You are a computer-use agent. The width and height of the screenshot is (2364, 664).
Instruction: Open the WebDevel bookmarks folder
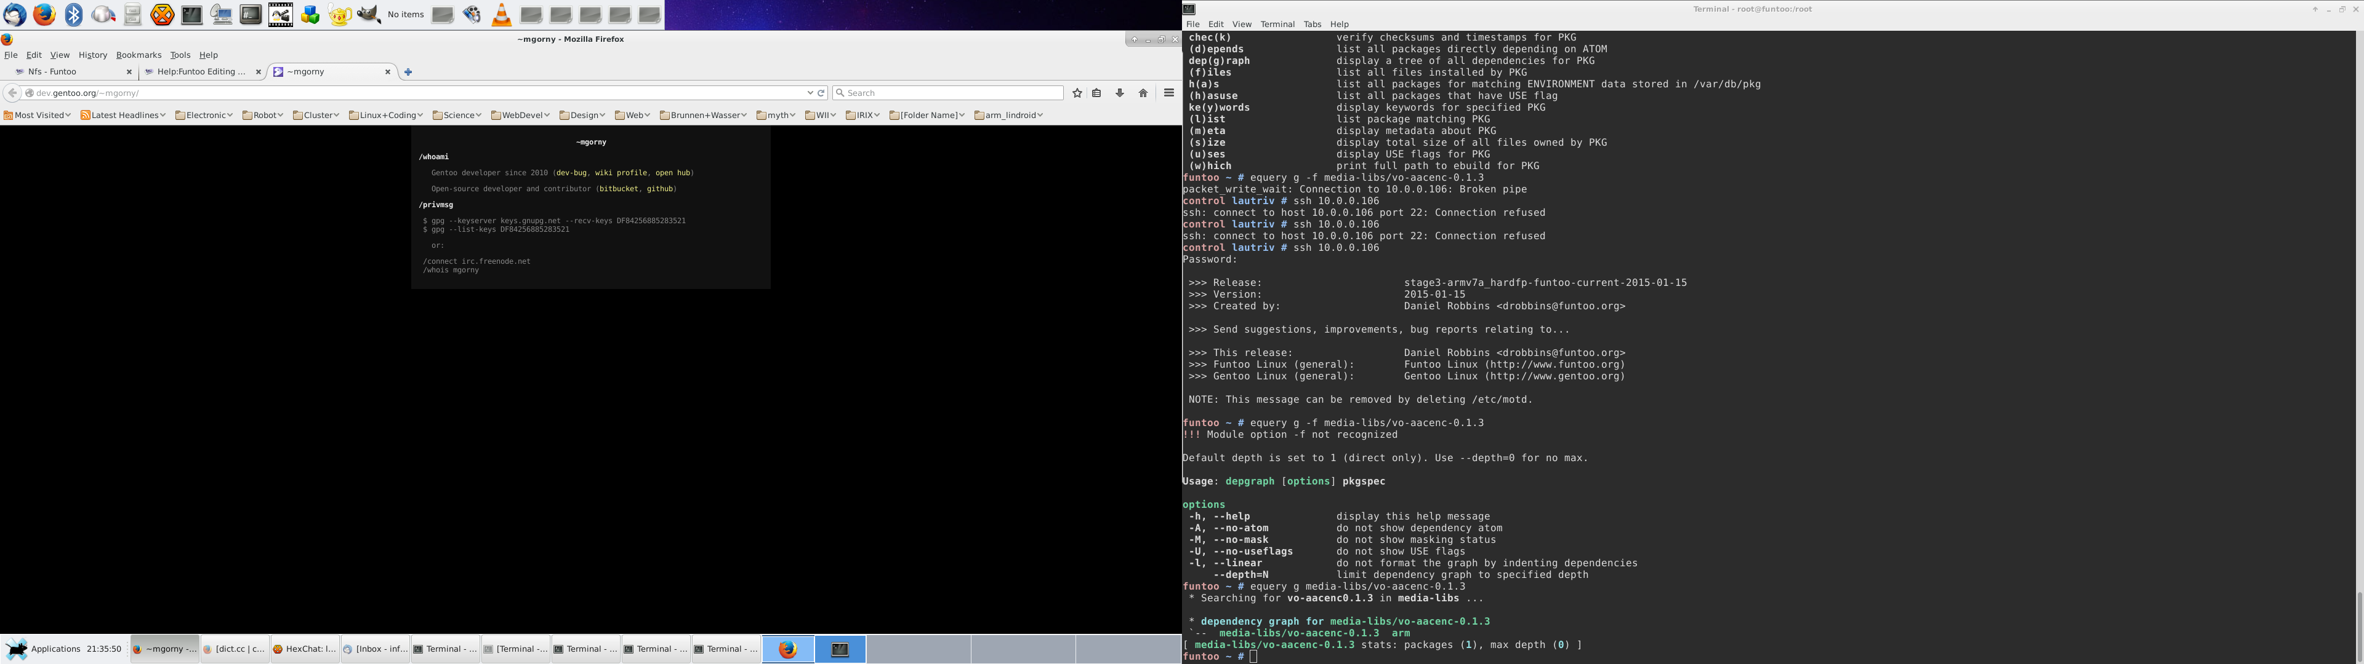[520, 116]
